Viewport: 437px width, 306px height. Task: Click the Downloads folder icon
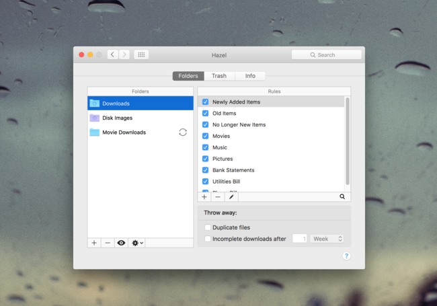(x=95, y=104)
